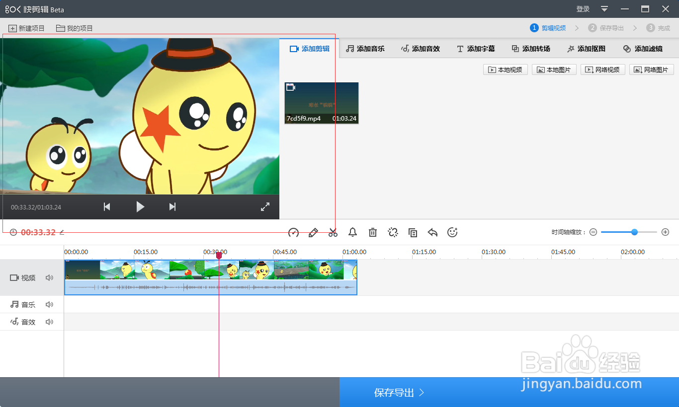The height and width of the screenshot is (407, 679).
Task: Click the playhead marker on timeline
Action: (x=219, y=255)
